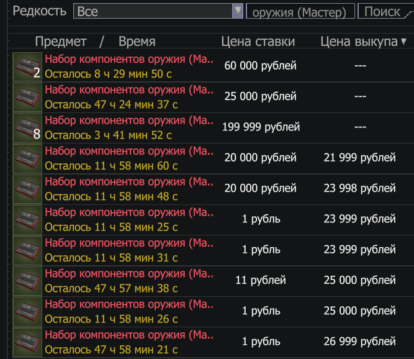Click the search field containing оружия (Мастер)

point(300,11)
